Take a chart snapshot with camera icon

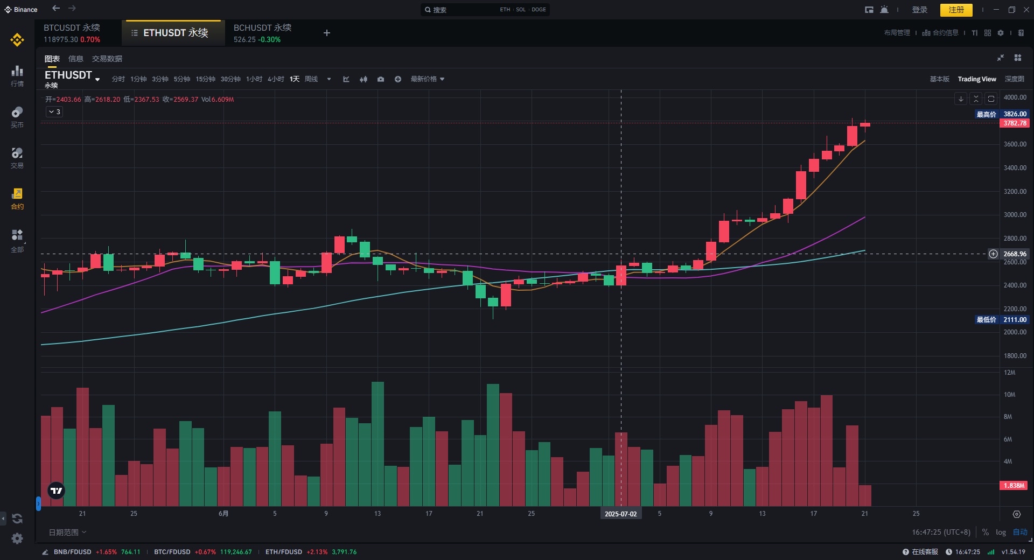point(381,79)
